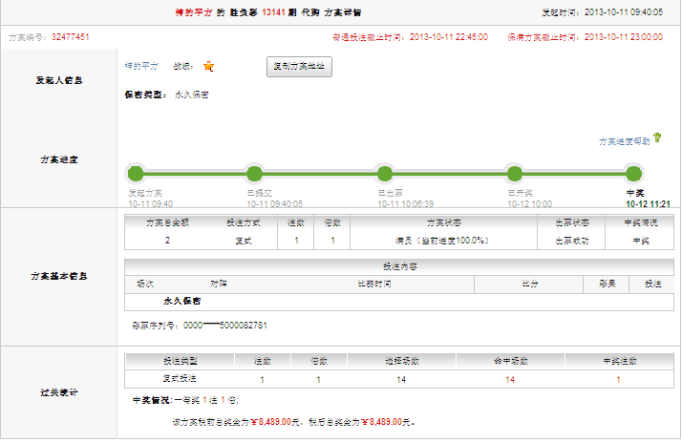This screenshot has height=443, width=682.
Task: Click the 方案总金额 column header
Action: (166, 222)
